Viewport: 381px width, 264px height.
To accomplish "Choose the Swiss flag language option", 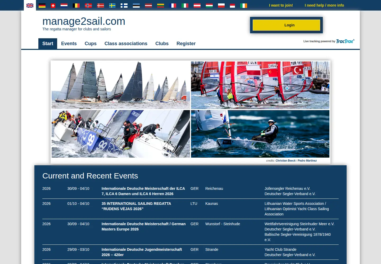I will coord(53,6).
